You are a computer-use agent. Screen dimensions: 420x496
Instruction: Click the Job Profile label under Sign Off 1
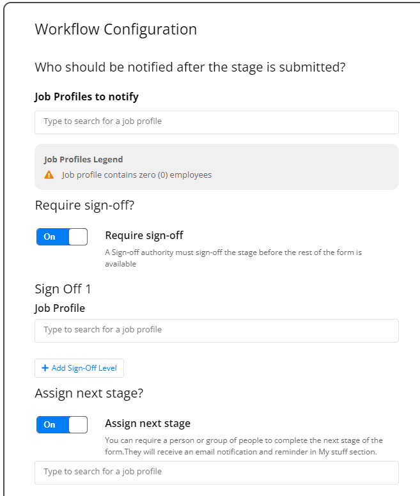point(60,308)
